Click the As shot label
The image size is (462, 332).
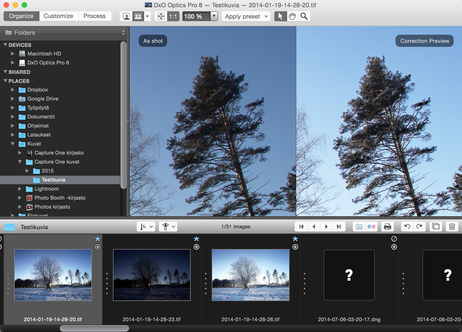pyautogui.click(x=153, y=41)
